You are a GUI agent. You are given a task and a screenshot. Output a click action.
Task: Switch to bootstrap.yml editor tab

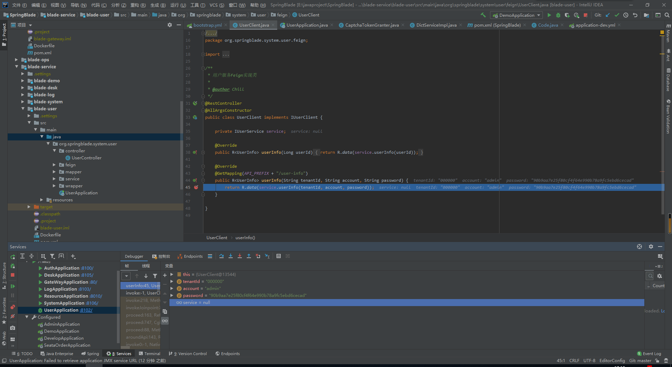207,25
